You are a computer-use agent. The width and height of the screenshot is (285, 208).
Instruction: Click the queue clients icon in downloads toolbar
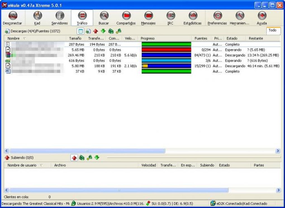point(111,31)
